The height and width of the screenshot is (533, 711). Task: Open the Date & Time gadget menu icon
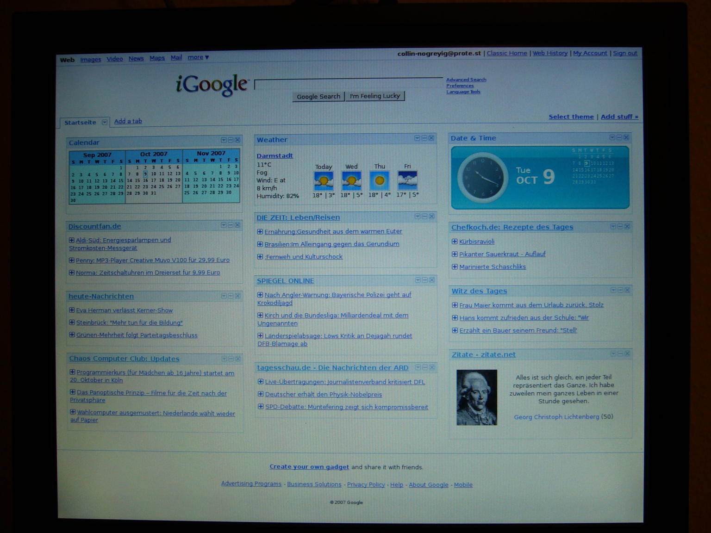(612, 137)
